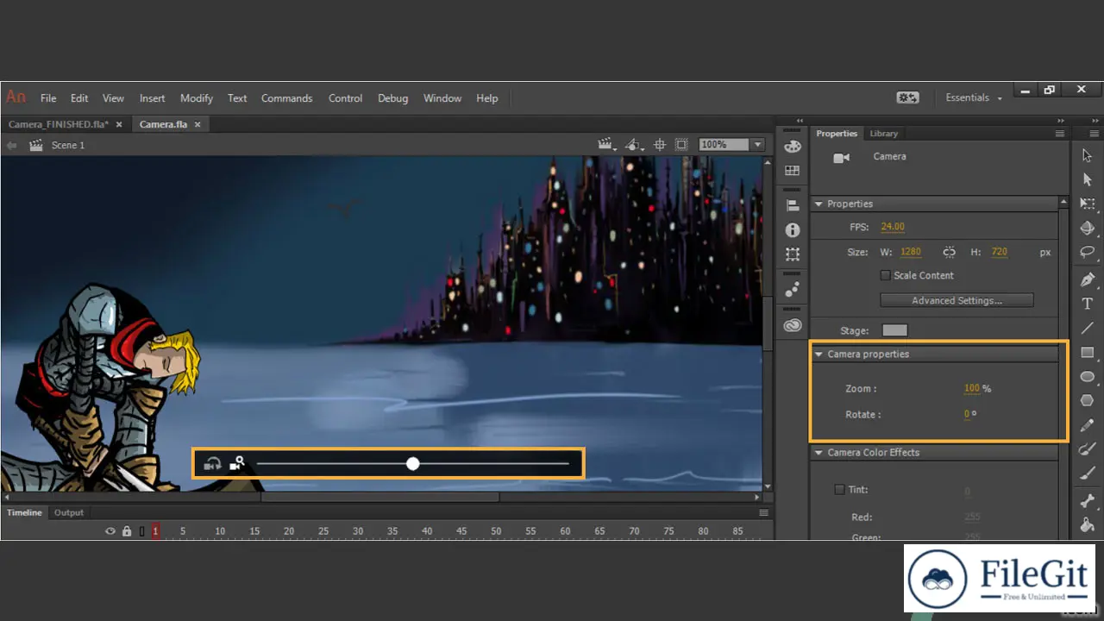Screen dimensions: 1104x621
Task: Select the Paint Brush tool
Action: (x=1088, y=449)
